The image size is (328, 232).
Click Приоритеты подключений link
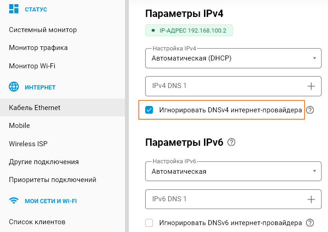point(52,180)
